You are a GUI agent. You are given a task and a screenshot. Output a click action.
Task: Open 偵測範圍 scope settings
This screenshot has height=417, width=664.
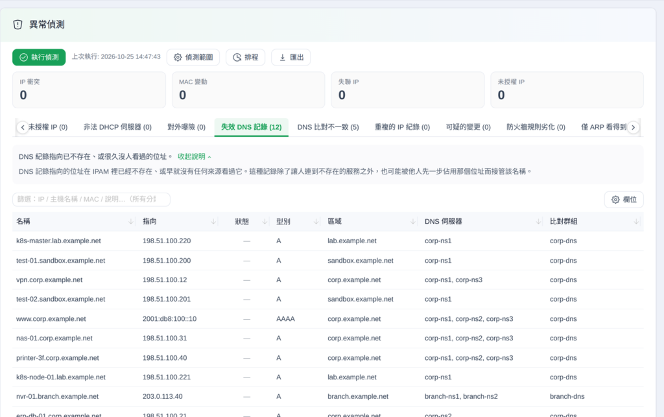point(193,57)
